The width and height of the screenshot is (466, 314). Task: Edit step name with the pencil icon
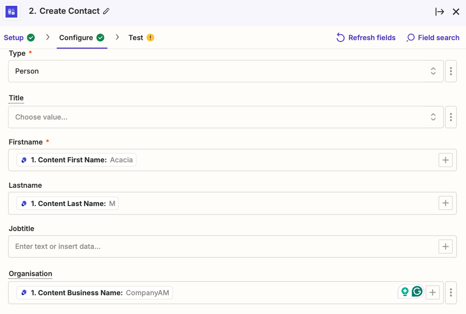click(x=106, y=11)
